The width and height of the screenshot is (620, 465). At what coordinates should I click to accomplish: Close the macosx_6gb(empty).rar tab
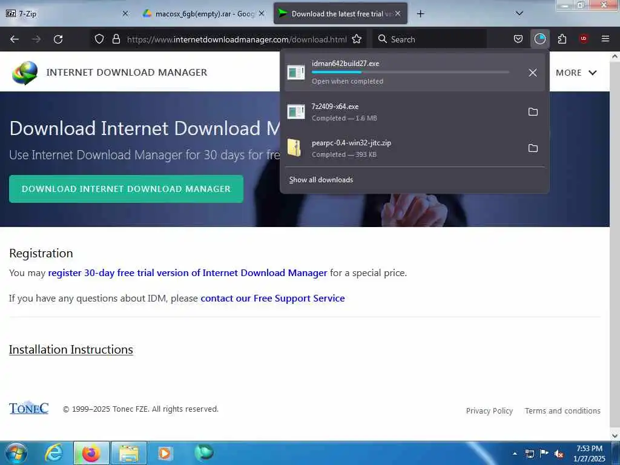262,14
